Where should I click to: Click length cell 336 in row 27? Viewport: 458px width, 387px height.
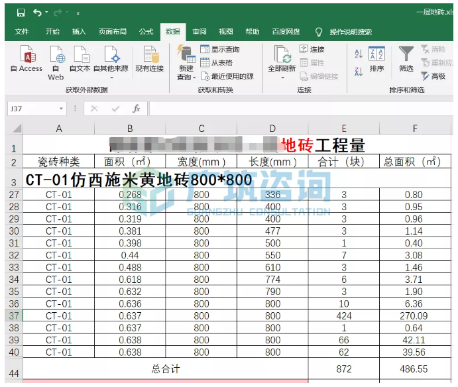tap(272, 195)
